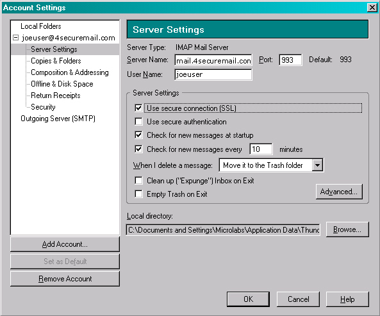This screenshot has height=316, width=380.
Task: Click the Local directory path field
Action: coord(223,229)
